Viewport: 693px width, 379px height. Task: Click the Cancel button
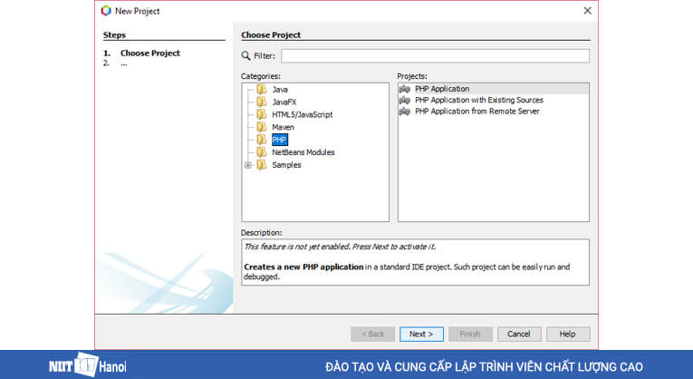[x=519, y=334]
